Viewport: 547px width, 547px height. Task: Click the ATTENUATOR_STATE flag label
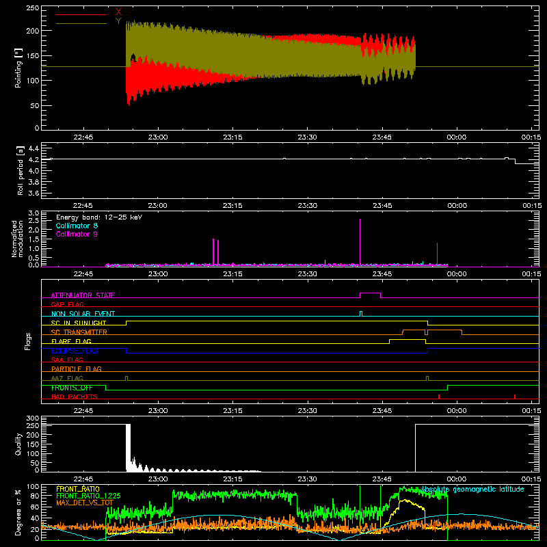point(83,295)
